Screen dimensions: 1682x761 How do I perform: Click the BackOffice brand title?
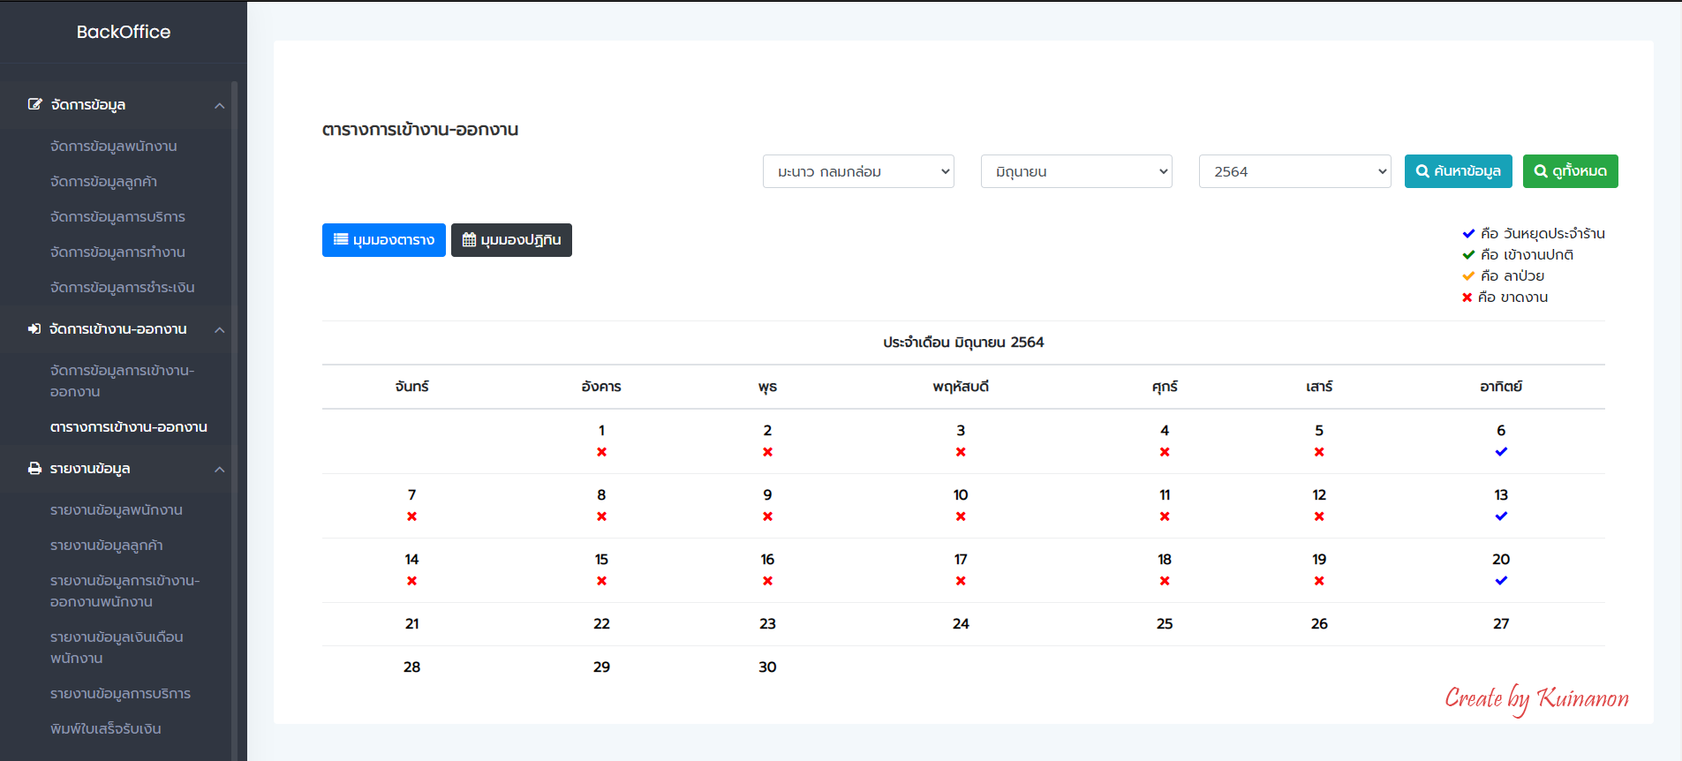pos(124,32)
